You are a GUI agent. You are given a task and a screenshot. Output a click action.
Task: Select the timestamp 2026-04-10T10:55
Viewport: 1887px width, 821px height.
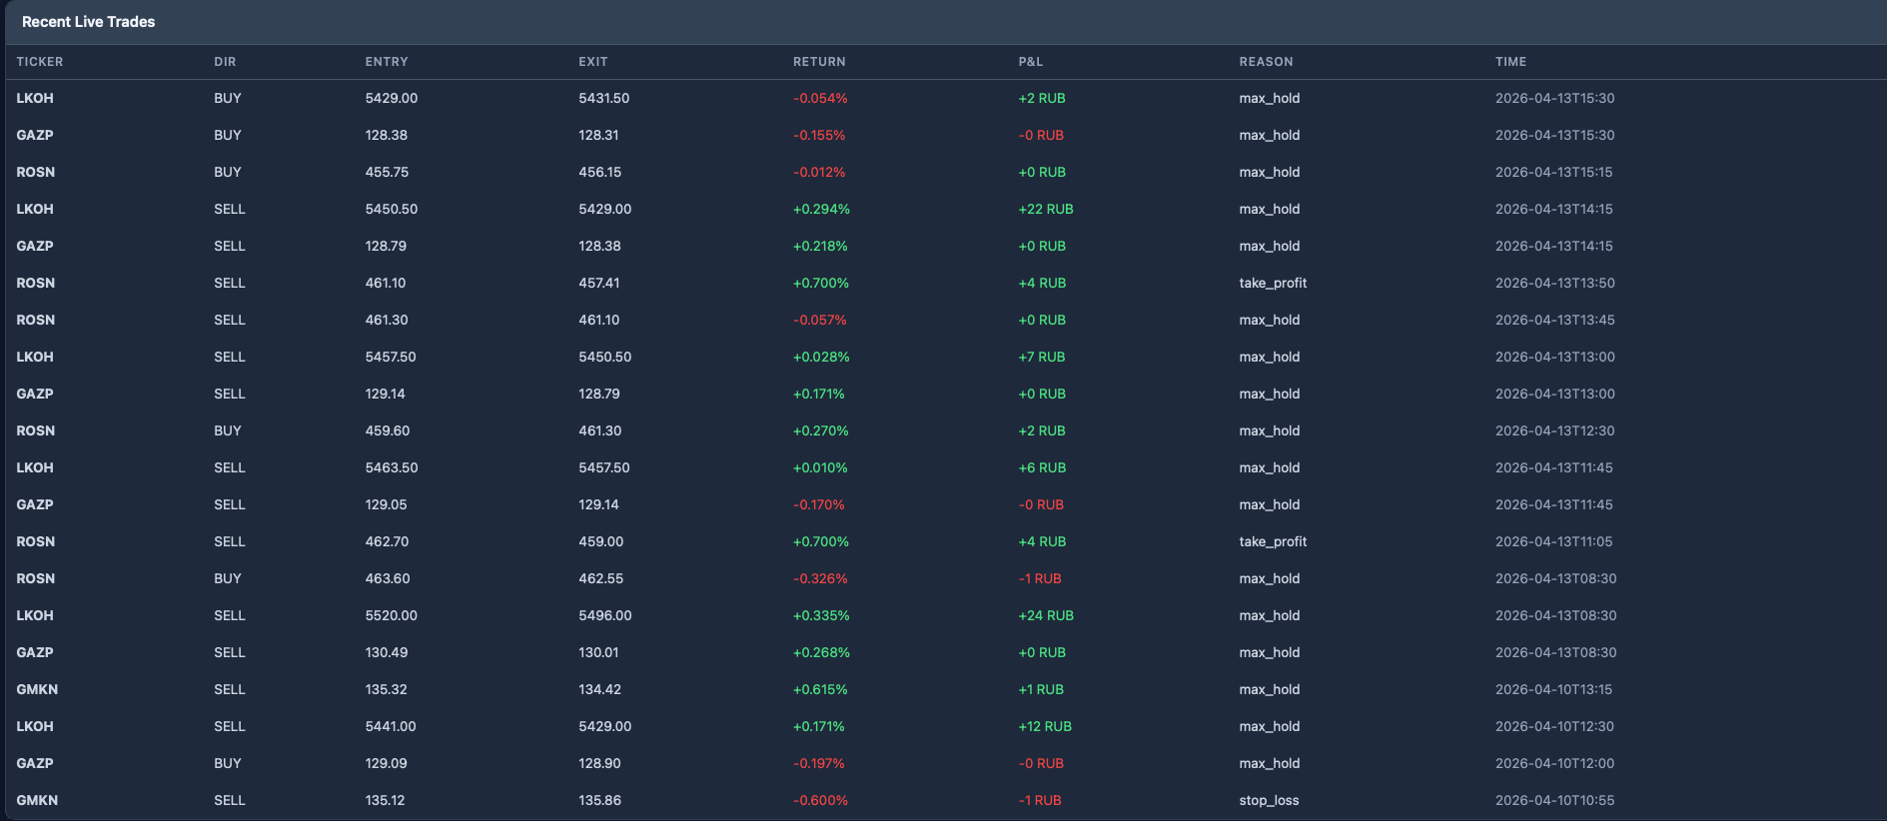pyautogui.click(x=1555, y=801)
